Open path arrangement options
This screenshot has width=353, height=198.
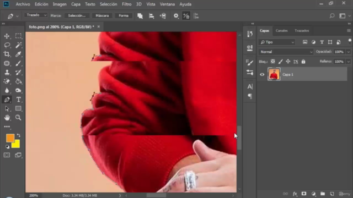163,16
